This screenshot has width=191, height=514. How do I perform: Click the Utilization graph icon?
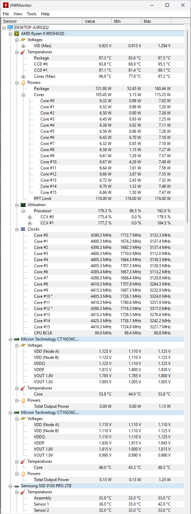[x=23, y=204]
